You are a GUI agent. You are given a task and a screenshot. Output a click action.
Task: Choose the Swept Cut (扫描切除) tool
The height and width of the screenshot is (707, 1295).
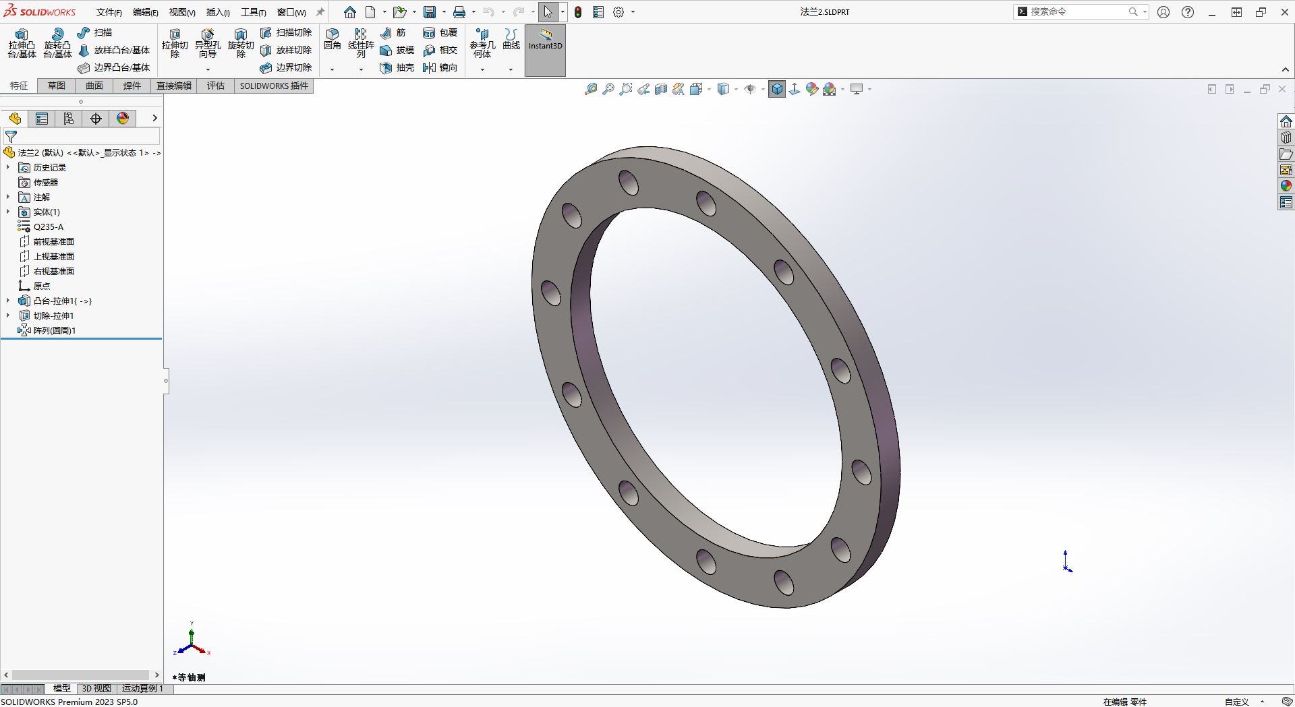(286, 32)
